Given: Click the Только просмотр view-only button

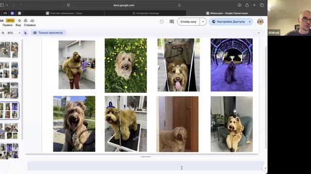Looking at the screenshot, I should (48, 33).
